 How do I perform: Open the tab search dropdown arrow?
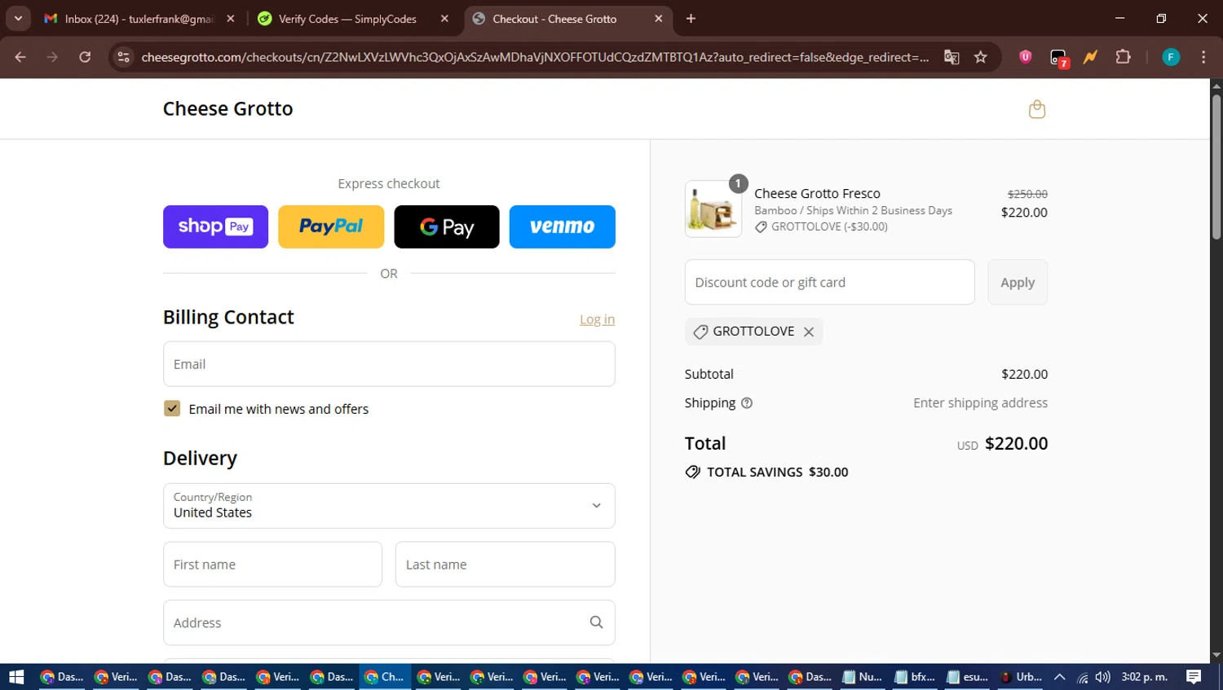coord(18,19)
